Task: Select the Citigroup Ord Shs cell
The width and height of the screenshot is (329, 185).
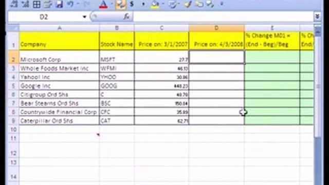Action: (x=60, y=95)
